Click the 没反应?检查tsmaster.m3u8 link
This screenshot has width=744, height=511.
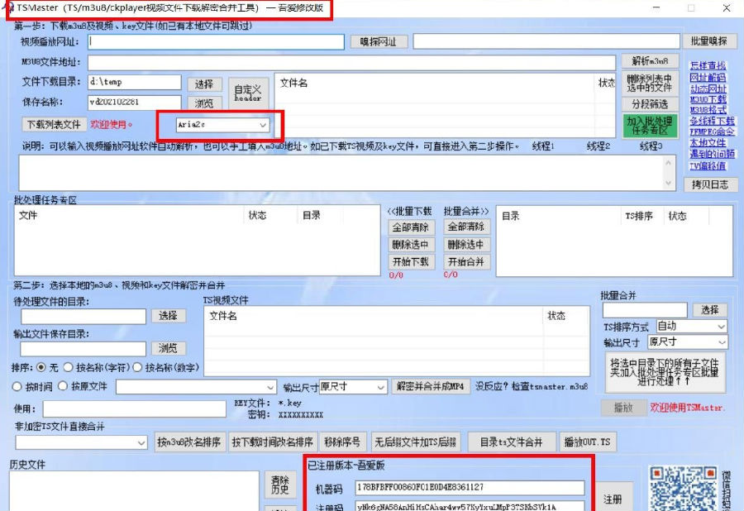[x=529, y=386]
